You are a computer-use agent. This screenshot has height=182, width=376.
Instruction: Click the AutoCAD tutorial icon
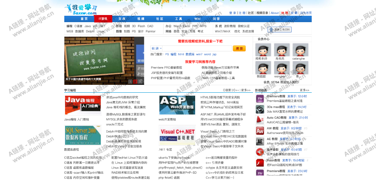[x=260, y=120]
